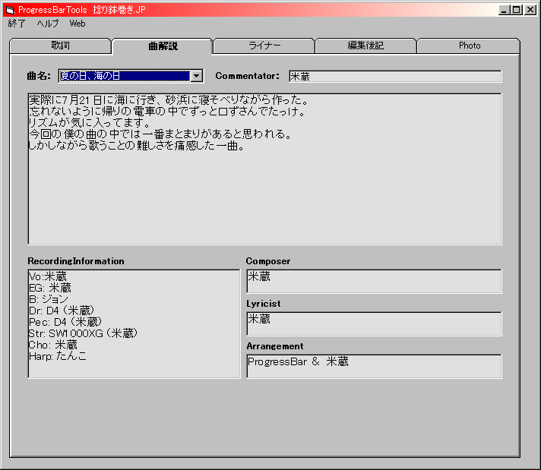Expand the 曲名 dropdown arrow
Screen dimensions: 541x470
point(196,76)
